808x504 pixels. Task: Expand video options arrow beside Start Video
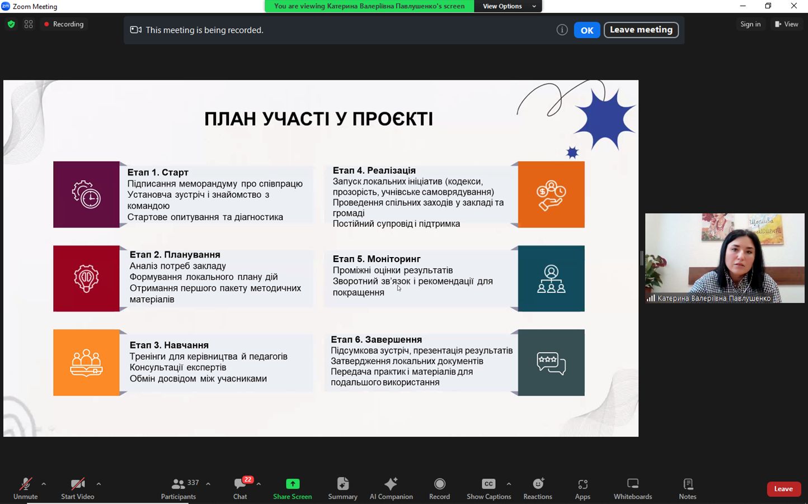[98, 484]
